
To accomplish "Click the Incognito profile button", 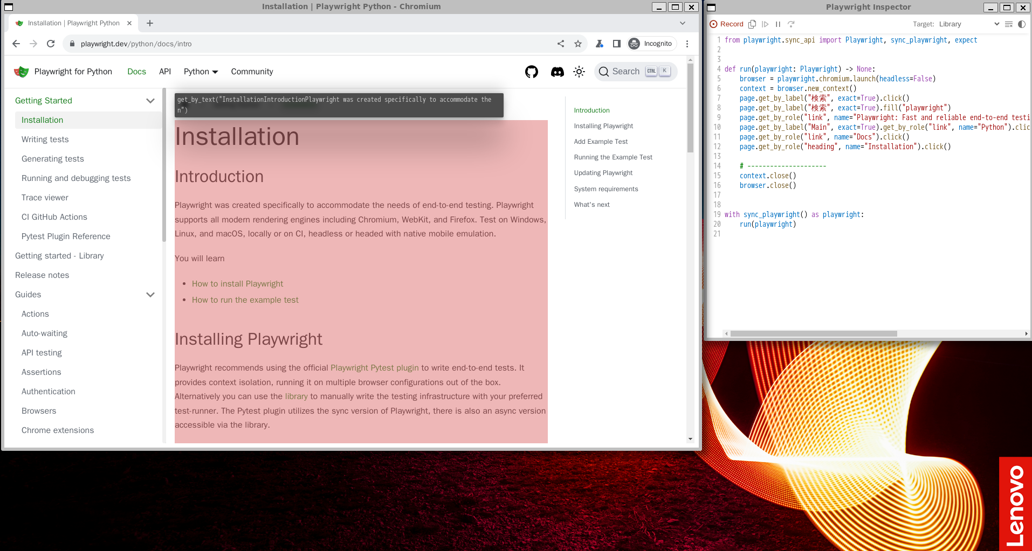I will click(652, 44).
